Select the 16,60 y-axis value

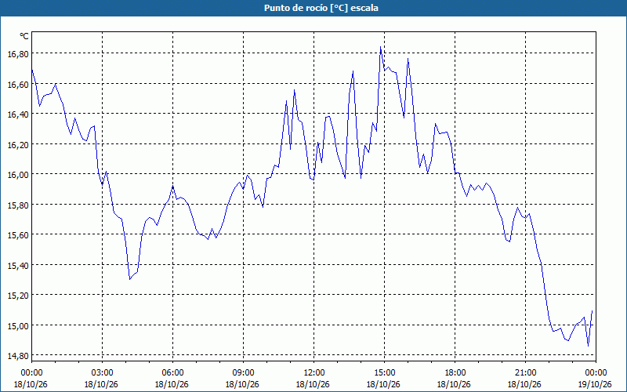tap(18, 85)
